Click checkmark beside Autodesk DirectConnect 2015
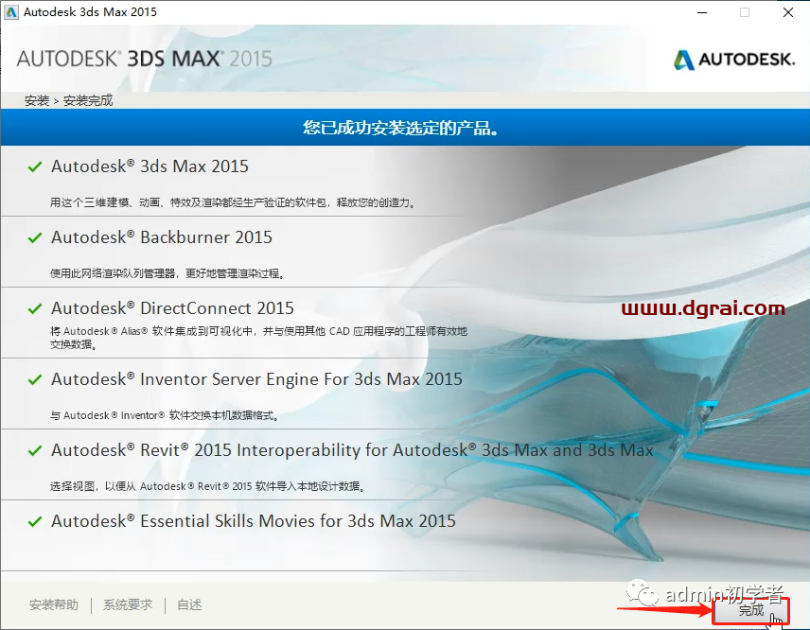Screen dimensions: 810x630 pyautogui.click(x=35, y=308)
